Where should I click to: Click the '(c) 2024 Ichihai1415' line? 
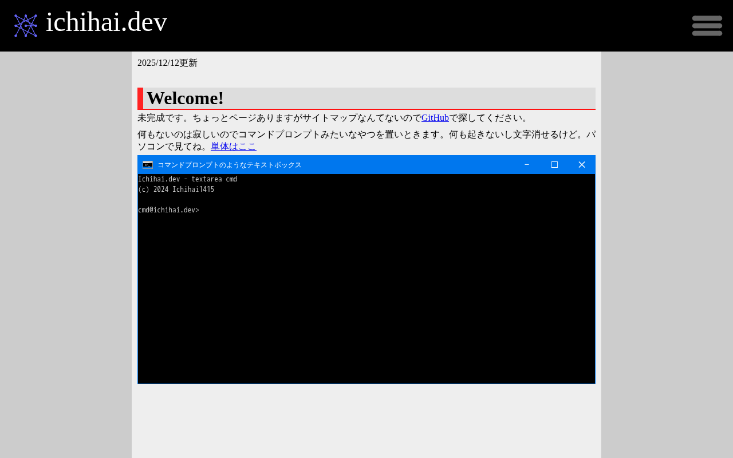[x=176, y=189]
